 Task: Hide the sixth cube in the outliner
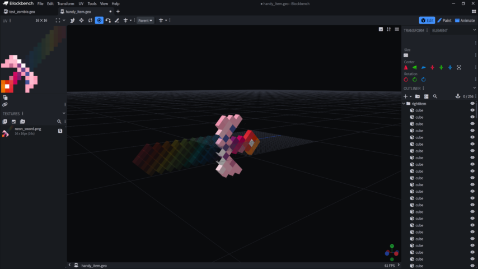click(x=472, y=144)
